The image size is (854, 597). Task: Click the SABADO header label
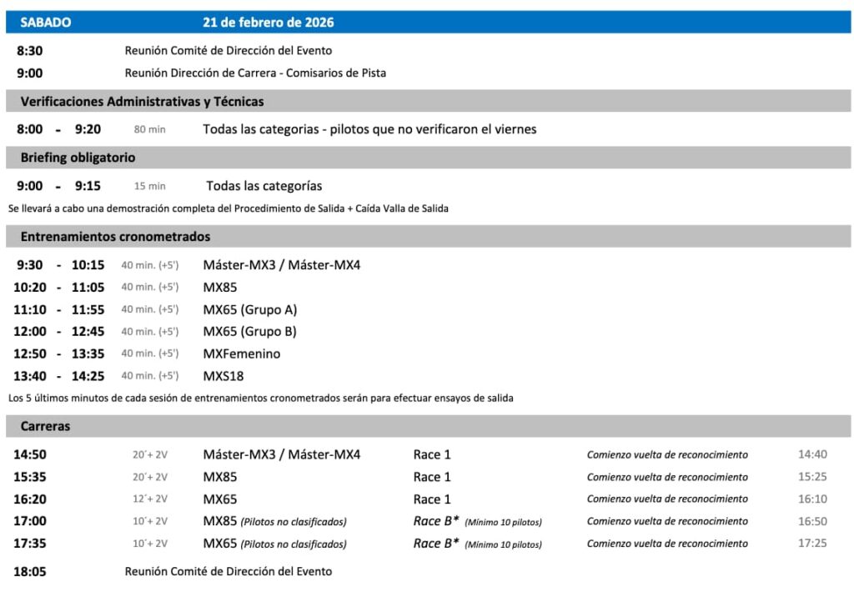(46, 23)
